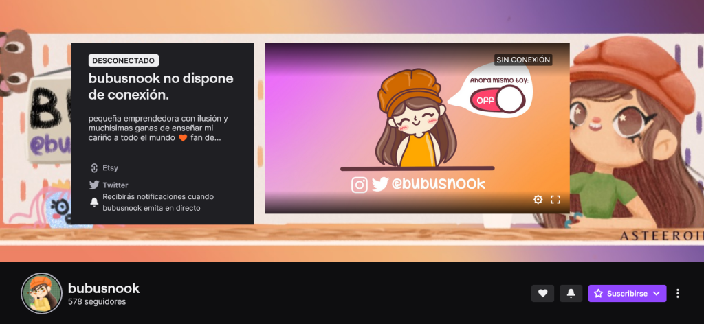
Task: Open the three-dot more options menu
Action: point(678,293)
